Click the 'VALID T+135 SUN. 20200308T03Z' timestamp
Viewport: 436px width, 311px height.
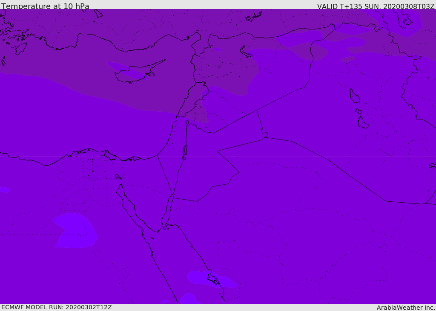[x=376, y=6]
